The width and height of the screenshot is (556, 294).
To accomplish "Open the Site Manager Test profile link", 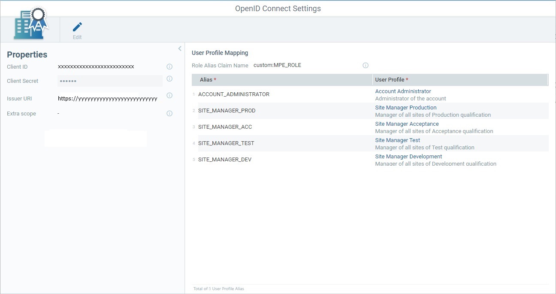I will (x=397, y=140).
